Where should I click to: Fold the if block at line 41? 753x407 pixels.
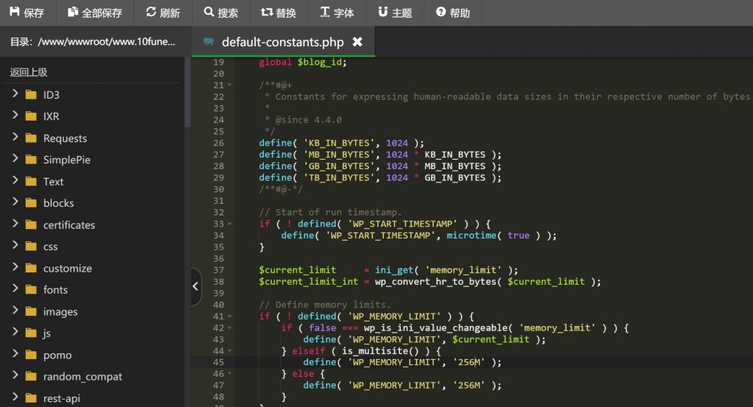(229, 316)
